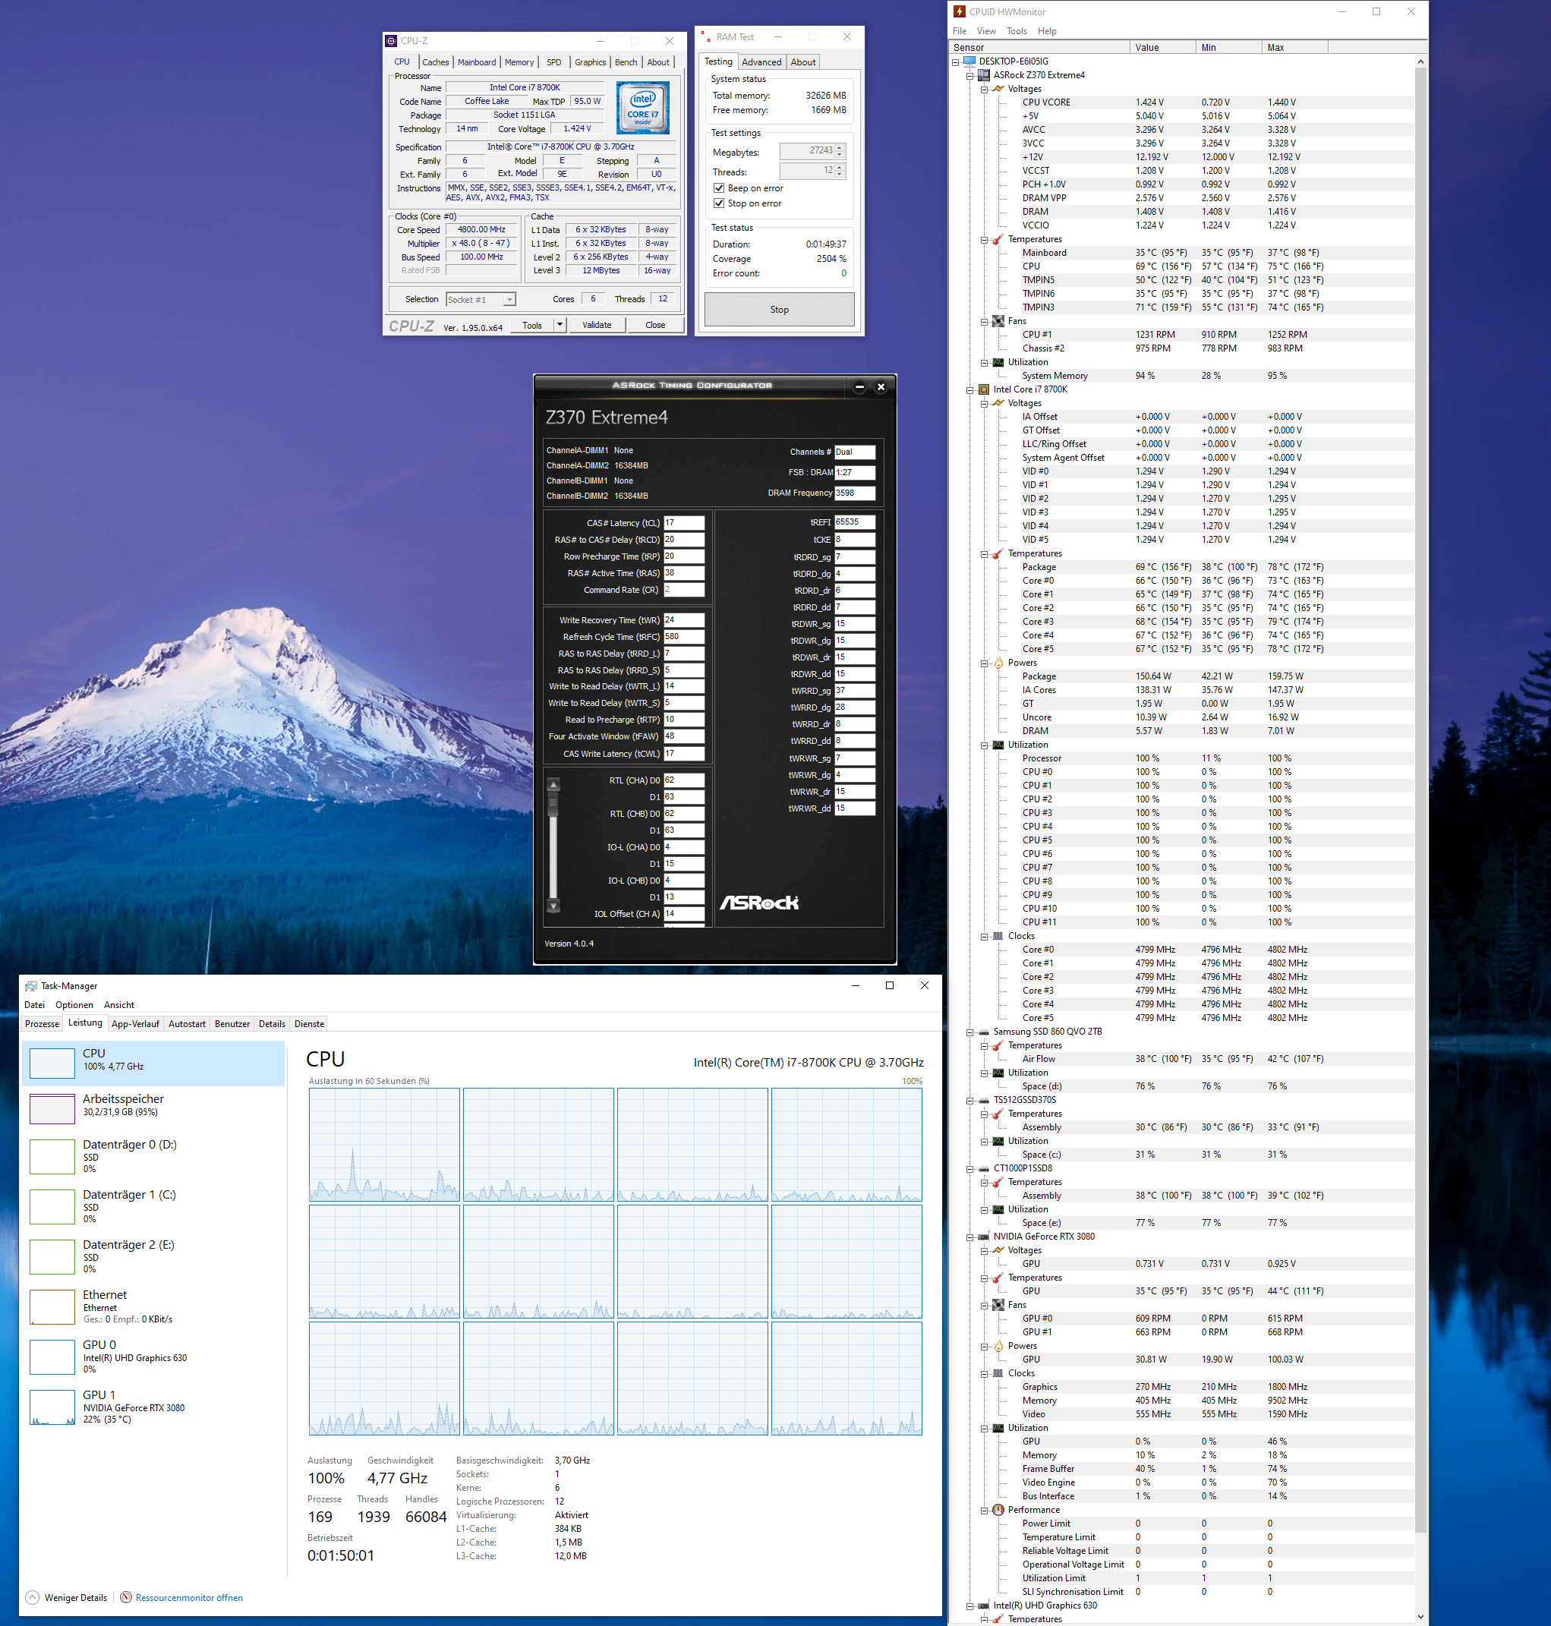Click the DESKTOP-E6I05IG computer icon in HWMonitor

[x=969, y=61]
